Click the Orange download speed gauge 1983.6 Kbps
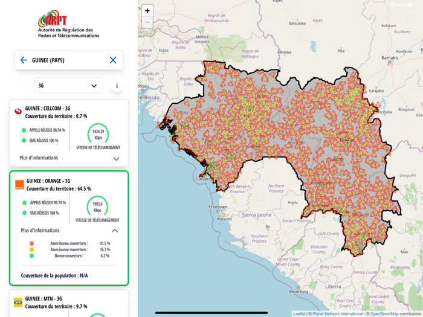Image resolution: width=423 pixels, height=317 pixels. 97,207
